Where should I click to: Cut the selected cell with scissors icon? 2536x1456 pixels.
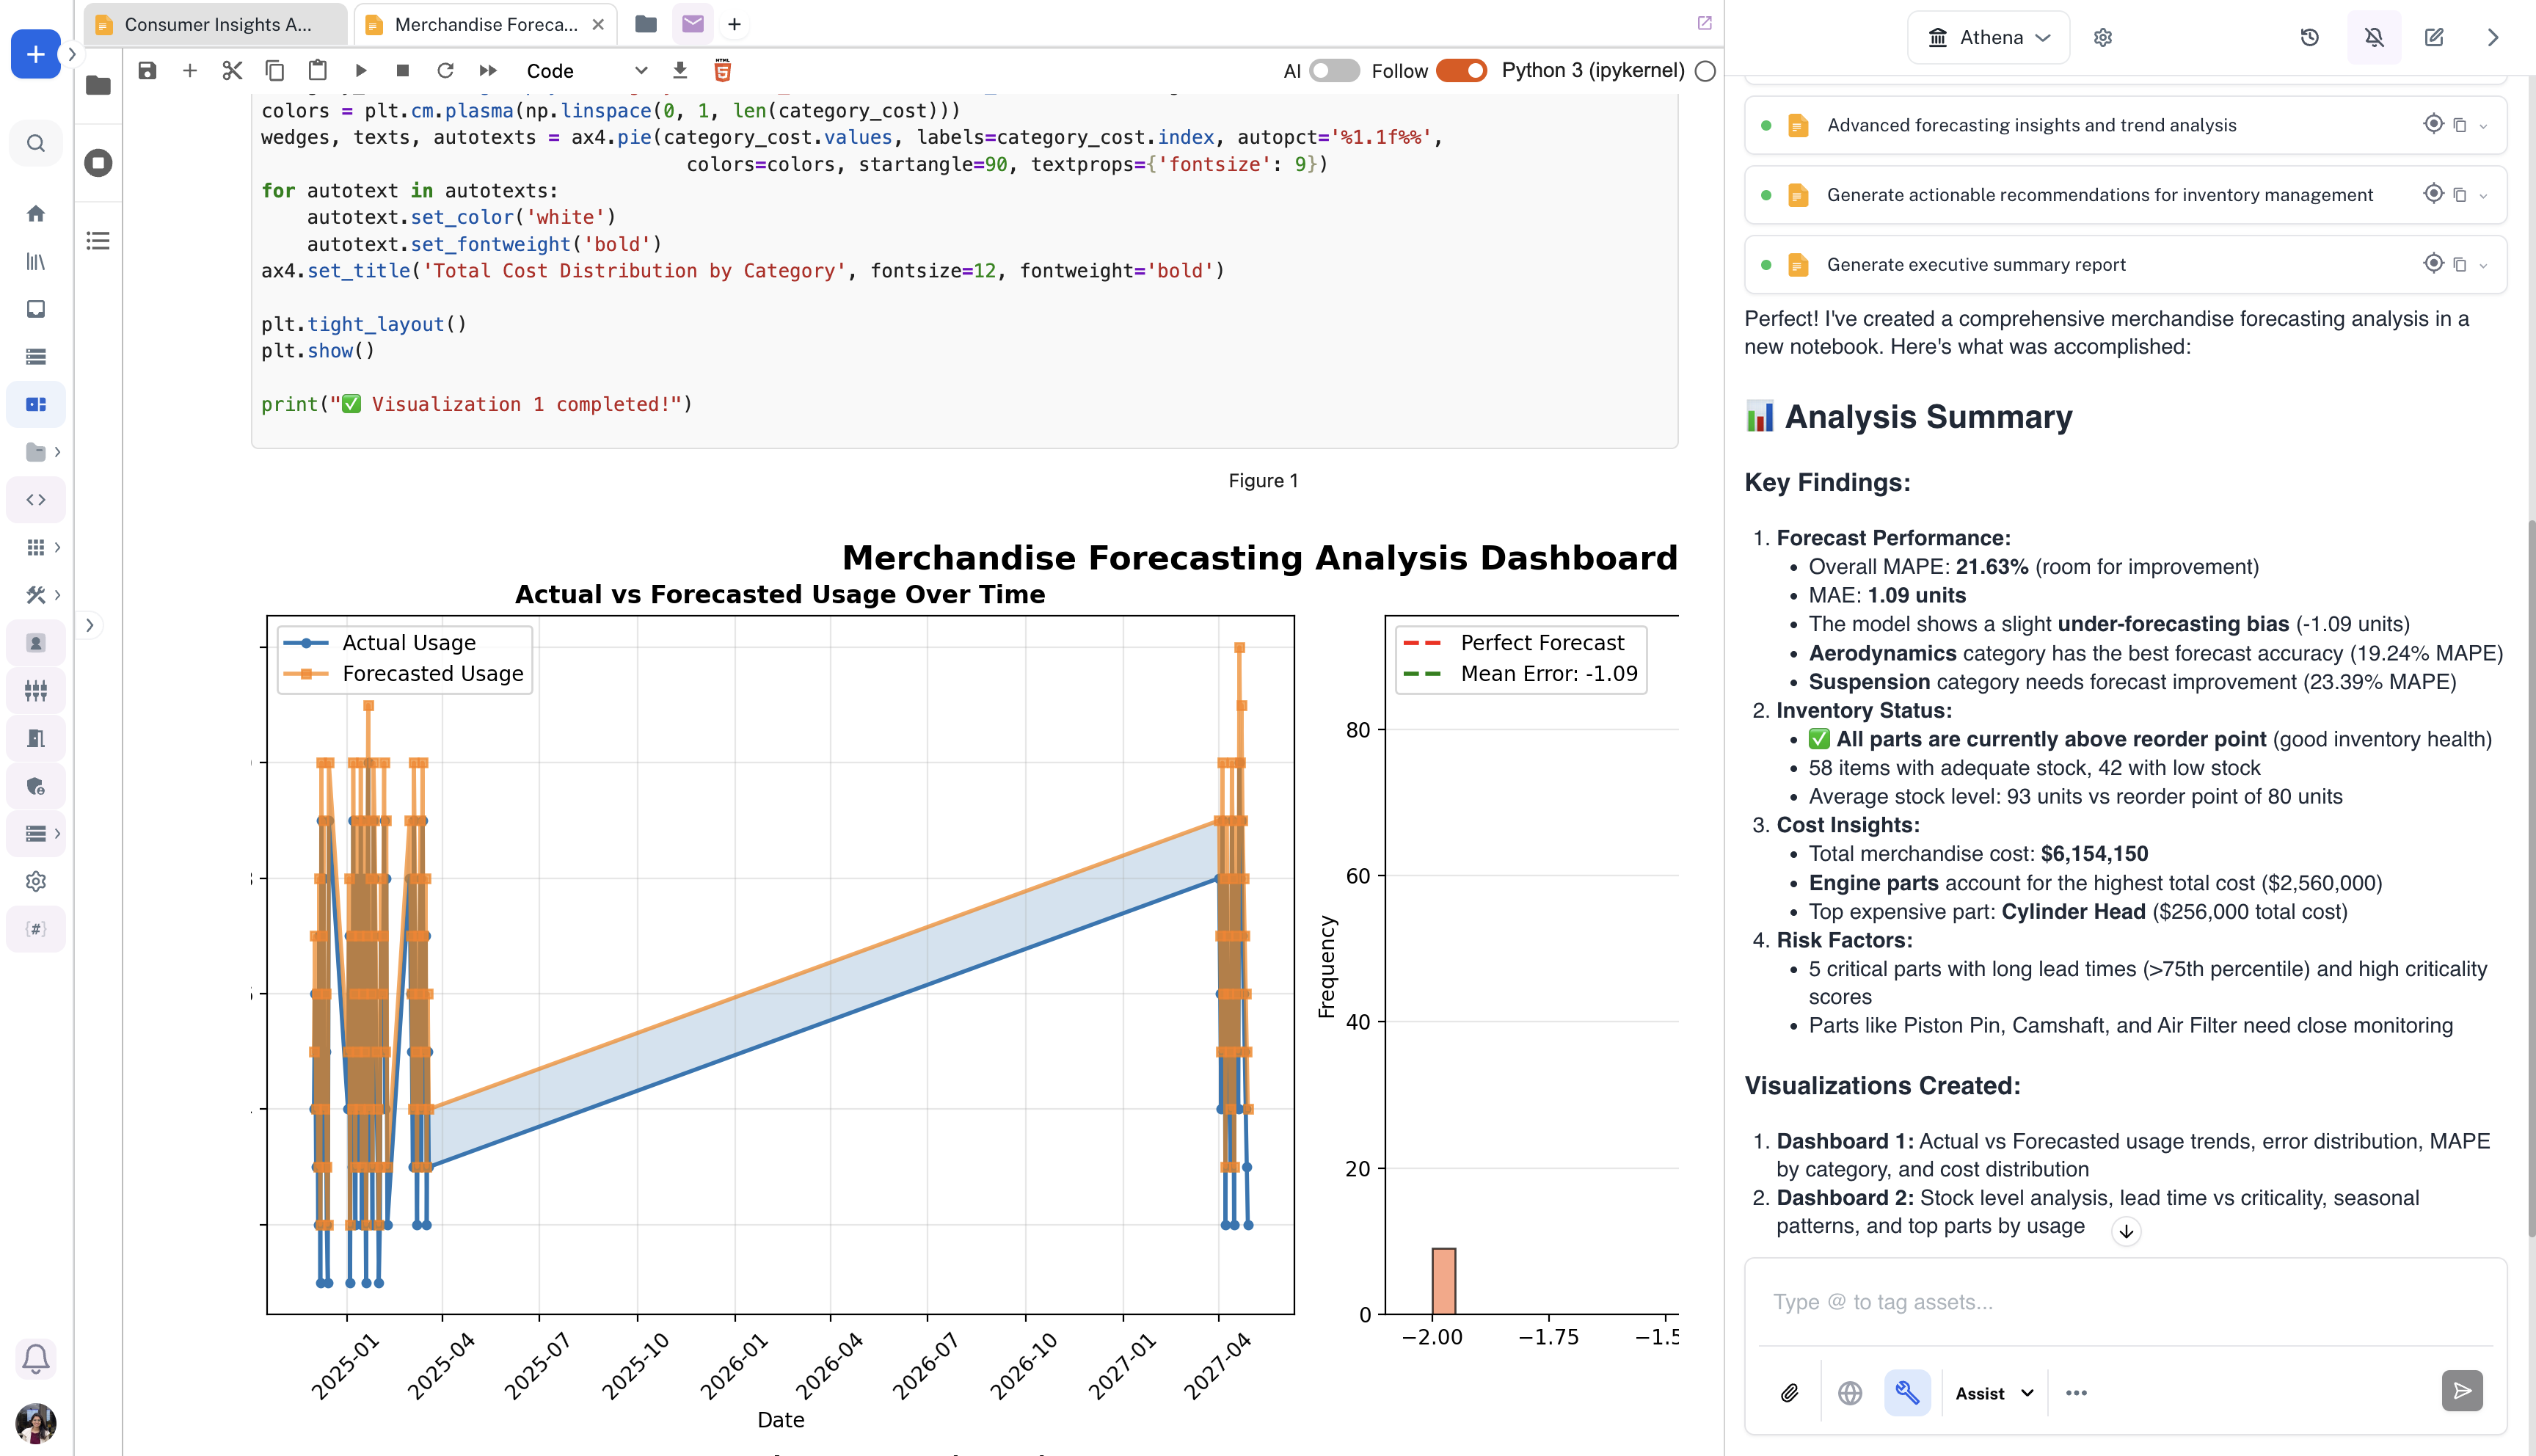point(232,70)
